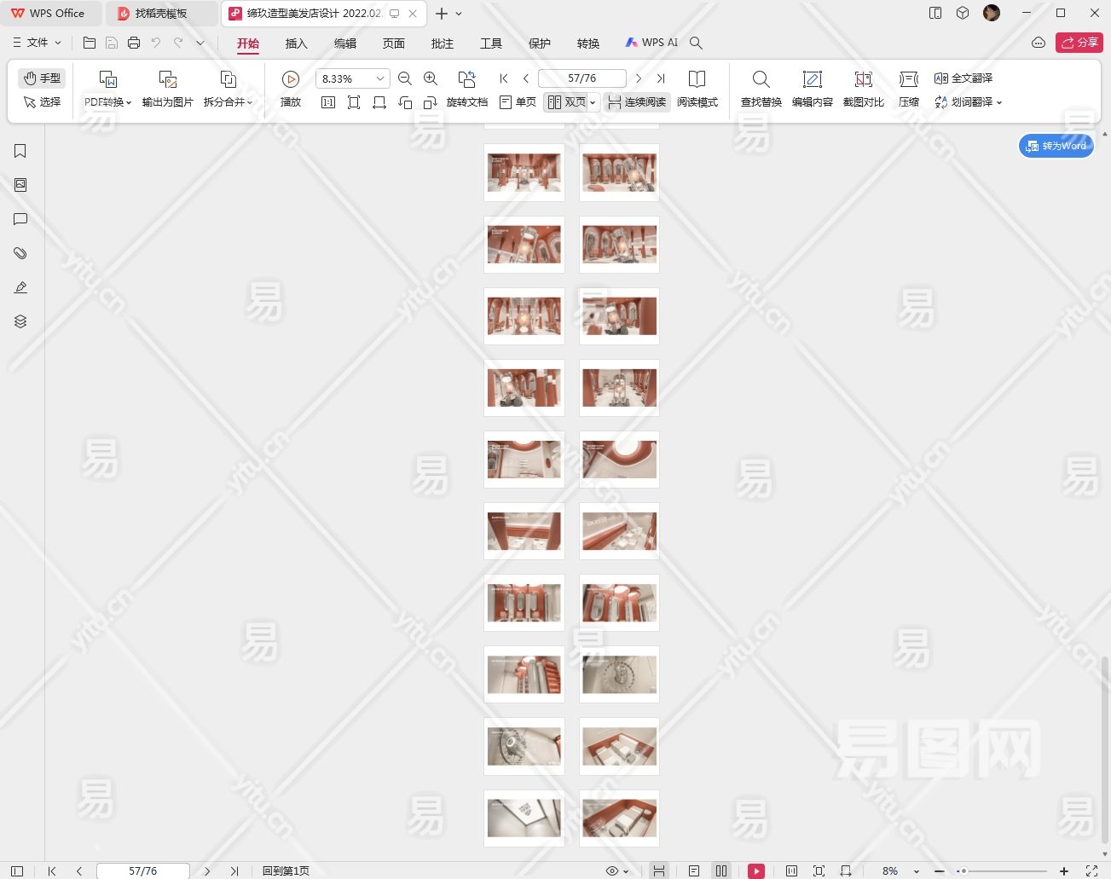This screenshot has width=1111, height=879.
Task: Click the Share button
Action: coord(1079,43)
